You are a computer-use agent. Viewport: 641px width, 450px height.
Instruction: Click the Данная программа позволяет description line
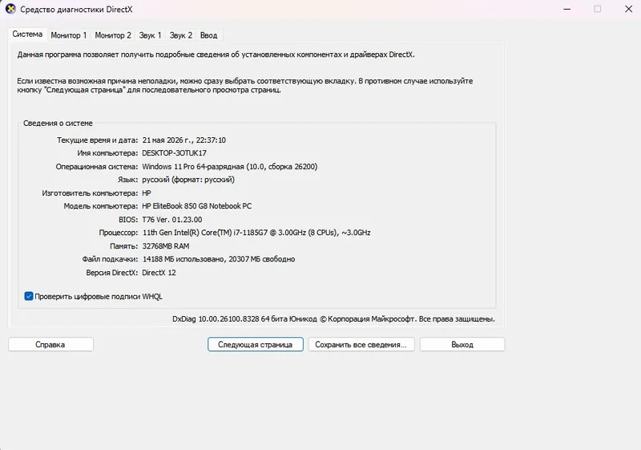pos(216,55)
